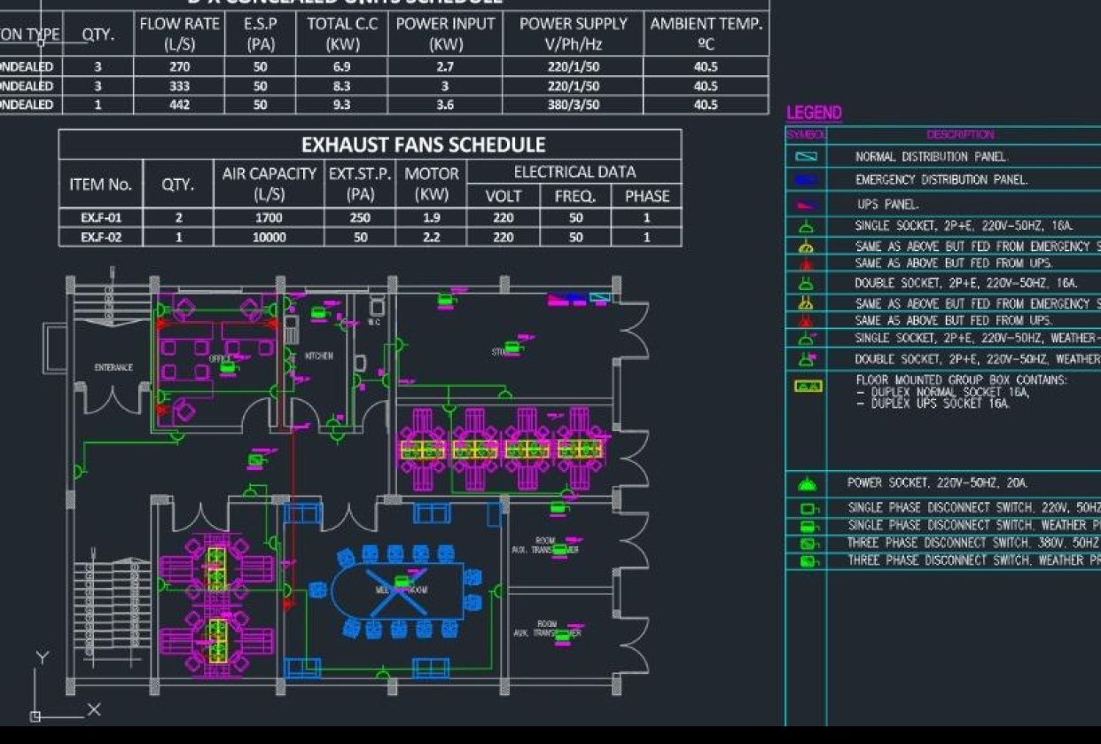
Task: Select flow rate value 333
Action: [179, 86]
